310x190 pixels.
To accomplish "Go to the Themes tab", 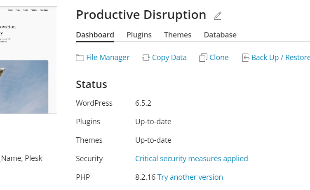I will tap(178, 35).
